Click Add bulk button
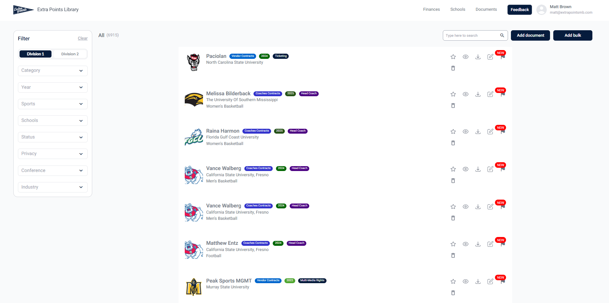The width and height of the screenshot is (609, 303). [573, 35]
